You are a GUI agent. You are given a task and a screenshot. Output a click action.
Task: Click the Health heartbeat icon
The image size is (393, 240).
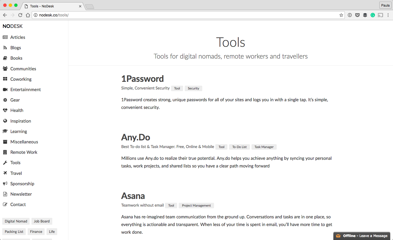5,110
